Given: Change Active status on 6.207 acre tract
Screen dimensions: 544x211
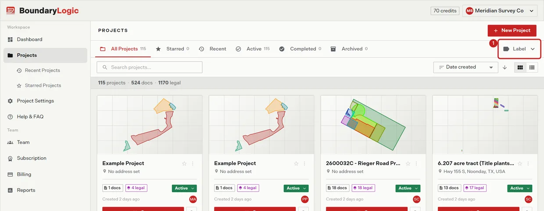Looking at the screenshot, I should pyautogui.click(x=520, y=188).
